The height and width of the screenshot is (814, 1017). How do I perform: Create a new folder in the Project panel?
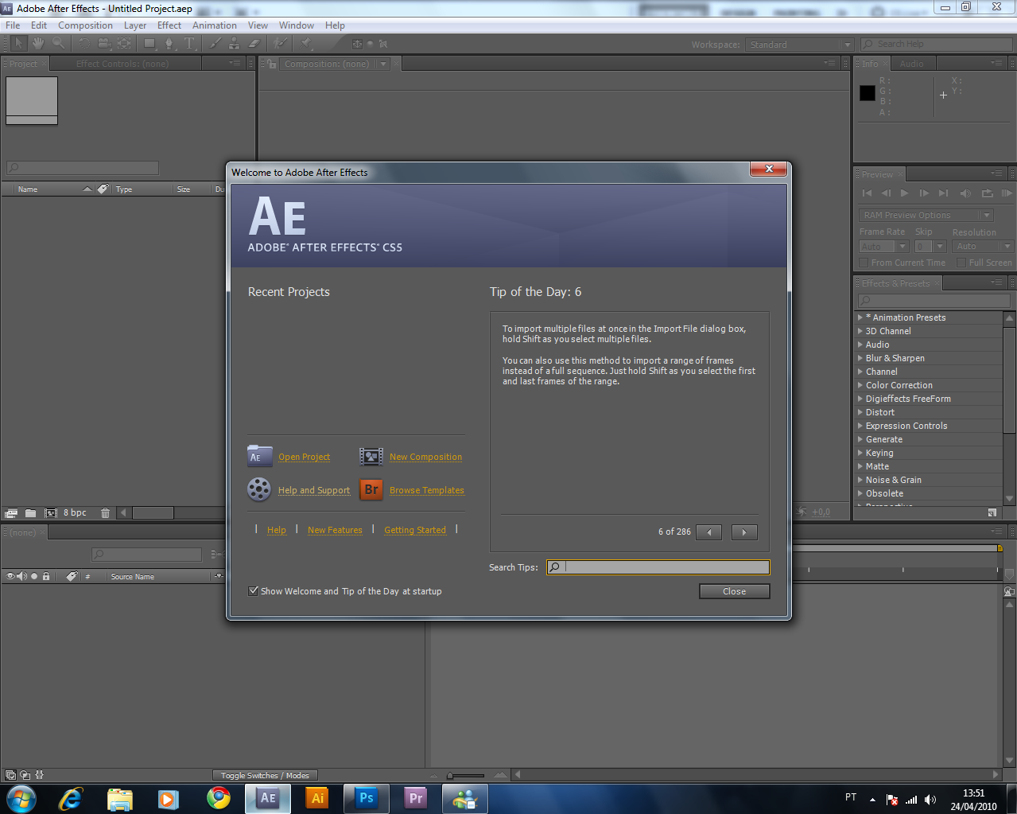tap(31, 513)
